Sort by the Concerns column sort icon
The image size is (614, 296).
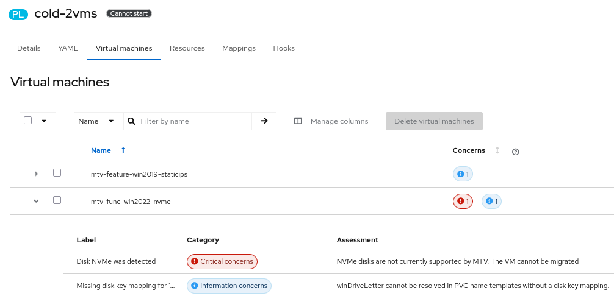pyautogui.click(x=497, y=150)
